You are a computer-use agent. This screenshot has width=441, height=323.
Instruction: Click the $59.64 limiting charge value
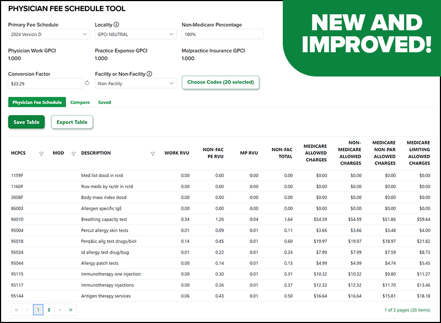tap(423, 220)
